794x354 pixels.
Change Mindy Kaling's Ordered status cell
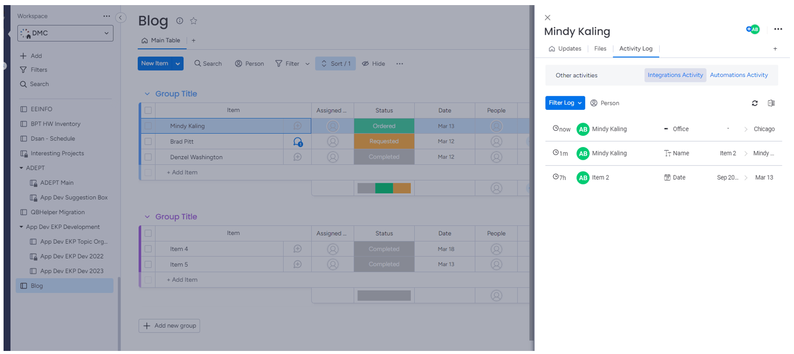tap(384, 126)
